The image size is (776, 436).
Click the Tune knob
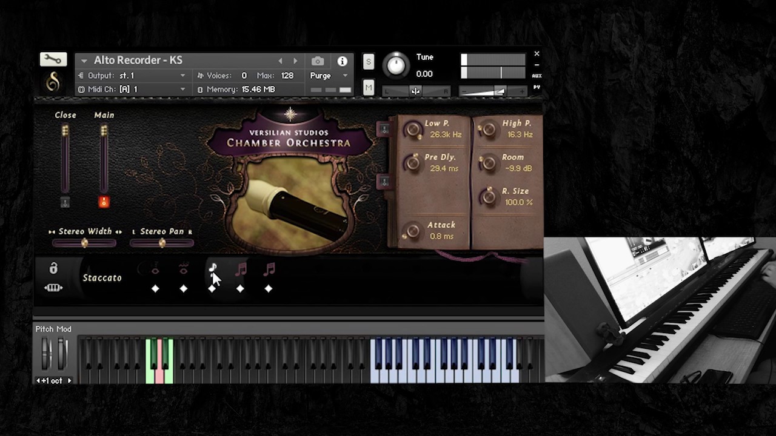click(x=396, y=65)
